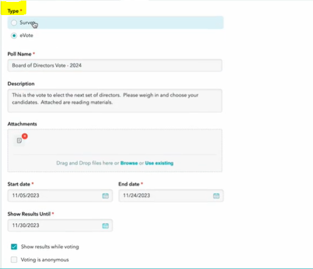Uncheck Show results while voting
This screenshot has height=269, width=313.
(x=14, y=246)
